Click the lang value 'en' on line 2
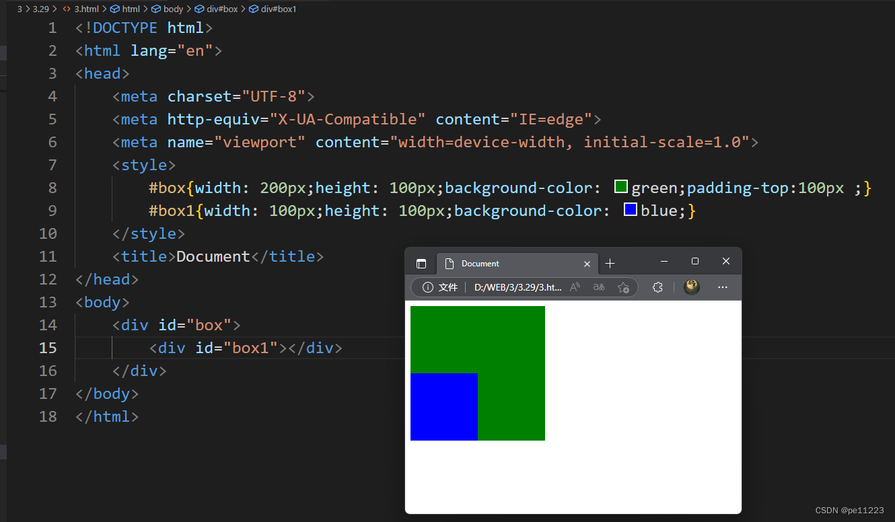The width and height of the screenshot is (895, 522). tap(194, 50)
